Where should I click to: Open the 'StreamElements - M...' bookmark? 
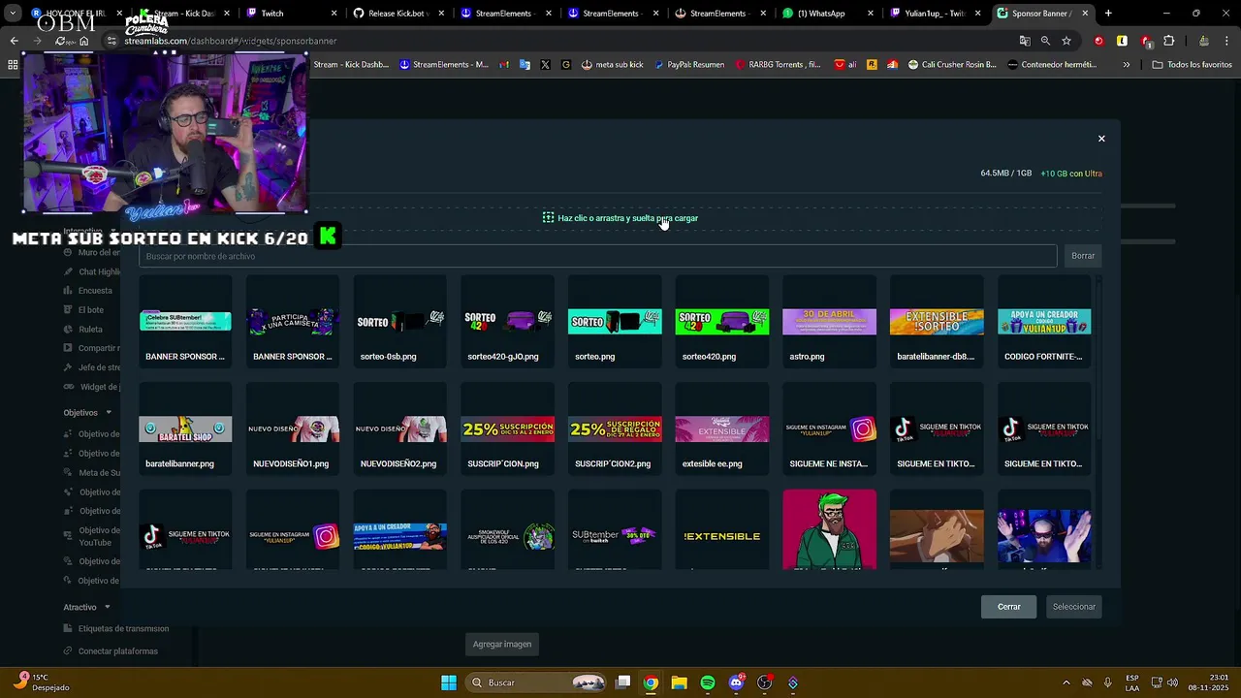(444, 65)
